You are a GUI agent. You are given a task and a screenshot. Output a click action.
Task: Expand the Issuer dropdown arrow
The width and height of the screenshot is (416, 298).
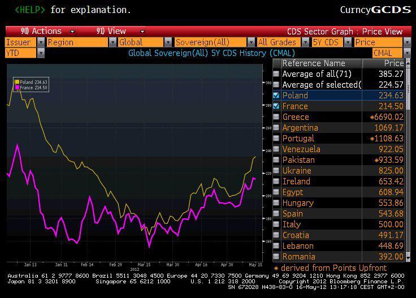tap(41, 42)
